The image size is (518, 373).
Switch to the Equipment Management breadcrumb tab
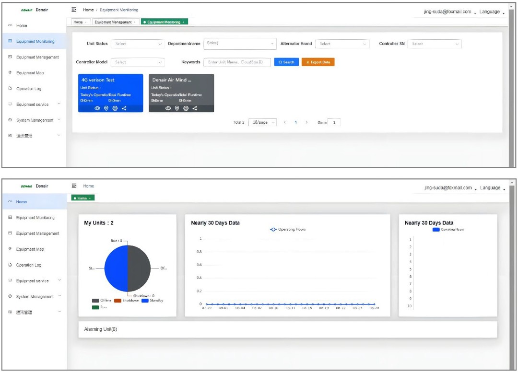coord(114,22)
